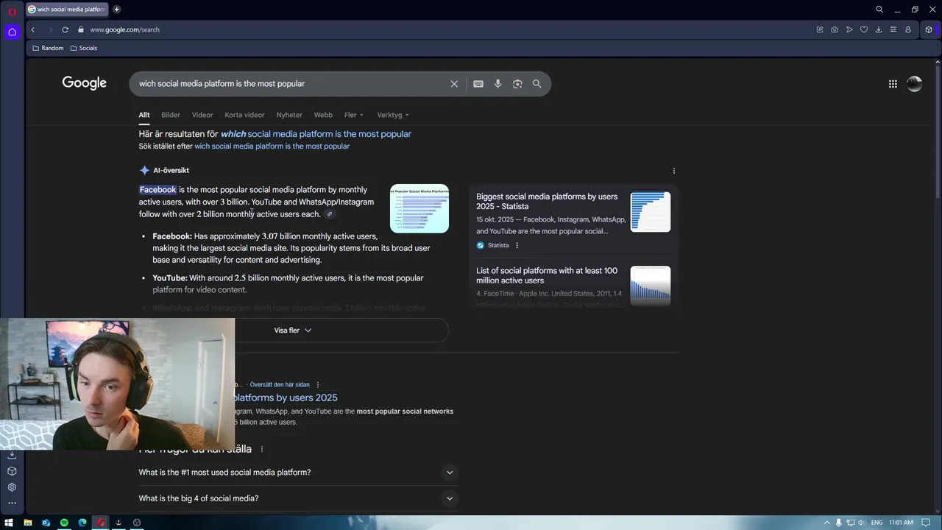The image size is (942, 530).
Task: Open the profile account icon in toolbar
Action: pyautogui.click(x=908, y=29)
